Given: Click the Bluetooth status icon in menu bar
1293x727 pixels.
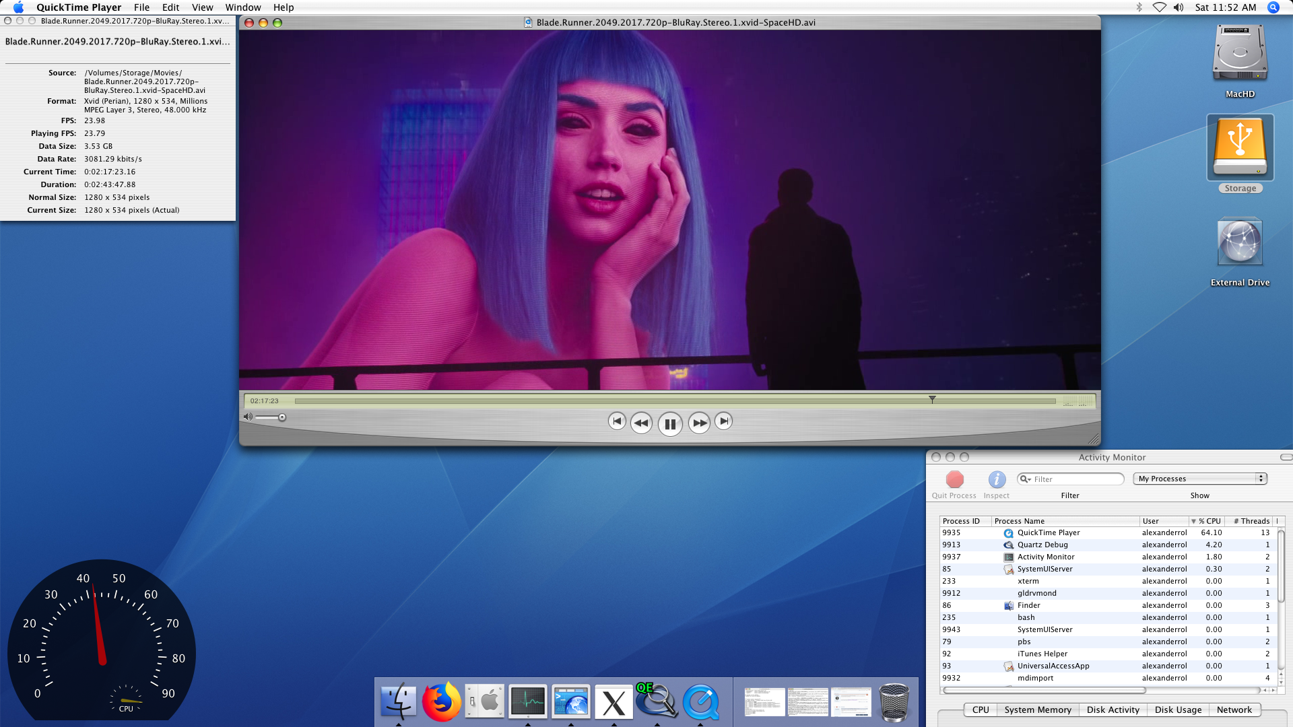Looking at the screenshot, I should (1139, 7).
